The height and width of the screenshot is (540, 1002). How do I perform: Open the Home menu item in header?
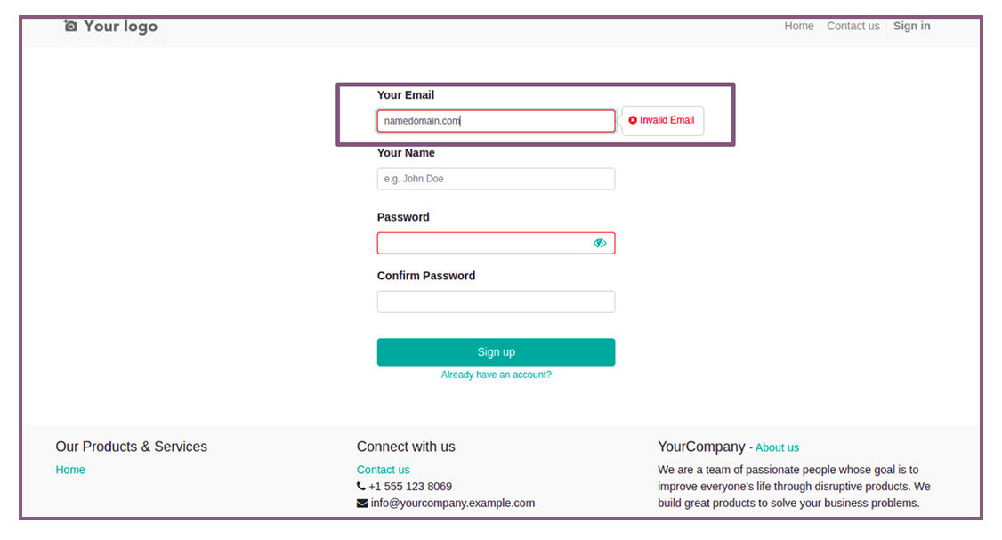pyautogui.click(x=799, y=26)
